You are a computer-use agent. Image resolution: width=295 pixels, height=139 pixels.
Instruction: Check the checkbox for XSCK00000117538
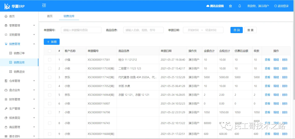pos(50,69)
